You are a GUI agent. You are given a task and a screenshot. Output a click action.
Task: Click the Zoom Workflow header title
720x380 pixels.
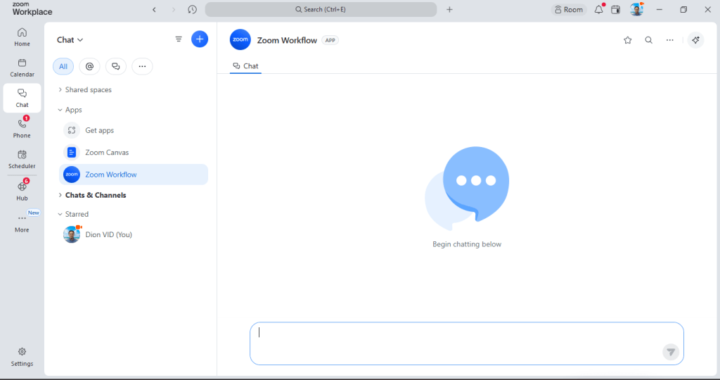287,40
